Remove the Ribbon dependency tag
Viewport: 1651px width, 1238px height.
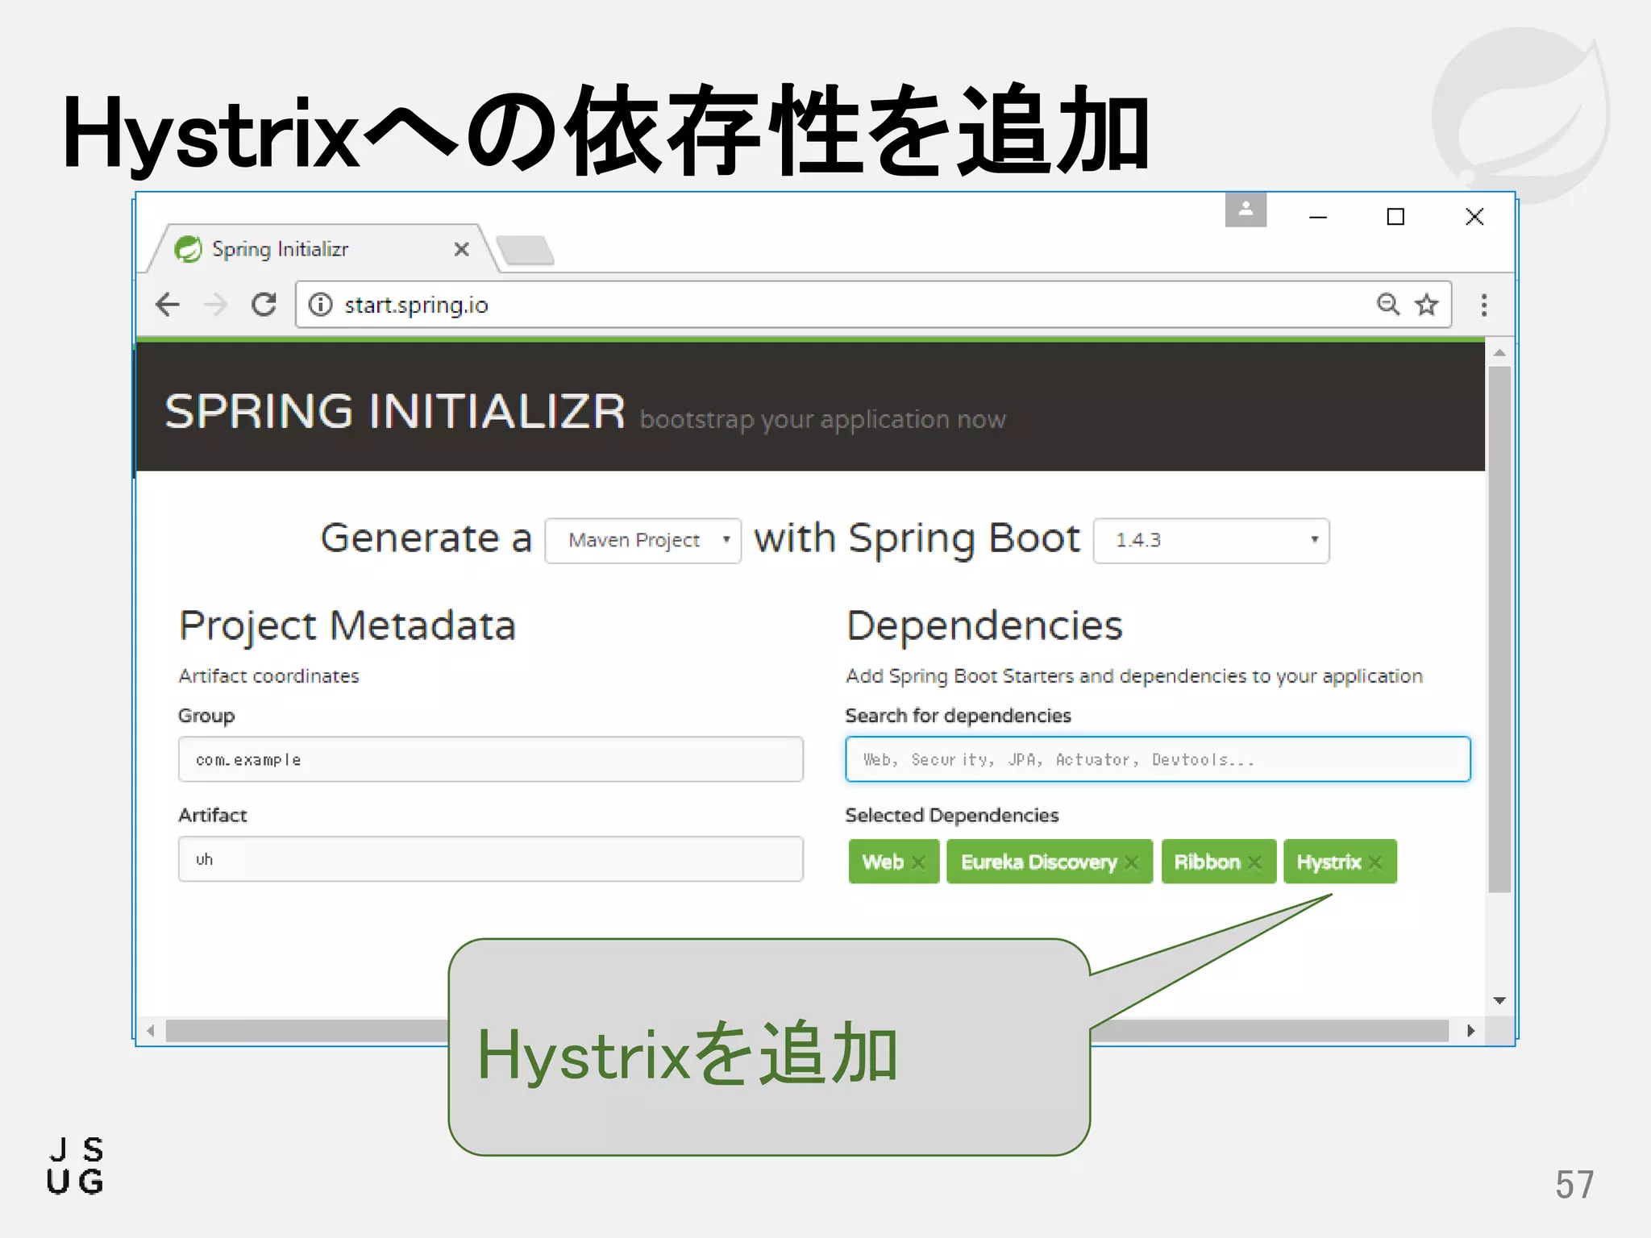1254,862
